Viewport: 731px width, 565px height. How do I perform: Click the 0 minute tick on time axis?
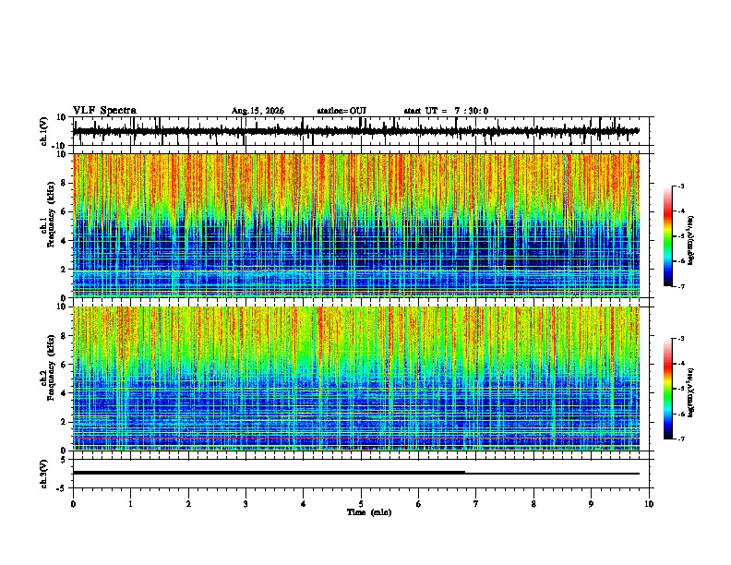click(73, 504)
